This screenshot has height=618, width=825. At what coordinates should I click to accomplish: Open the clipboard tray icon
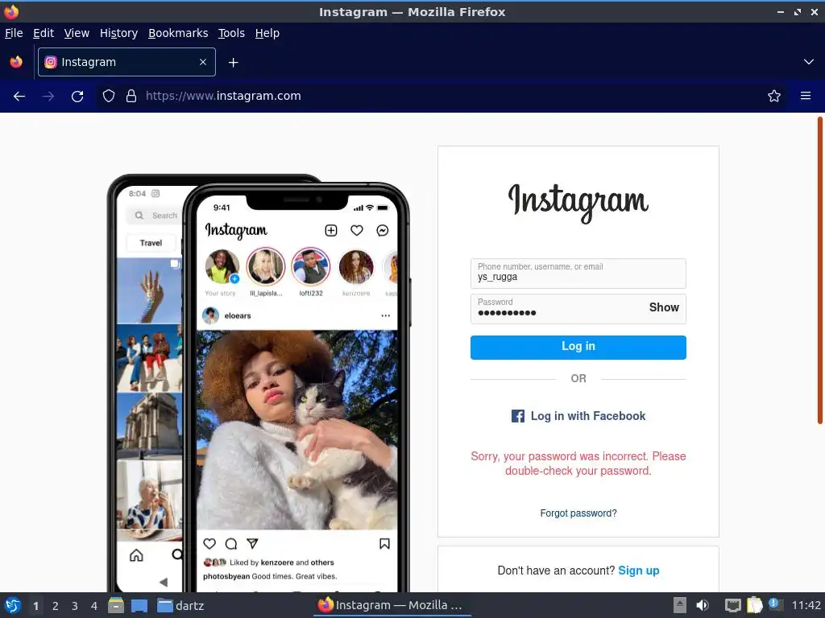click(x=754, y=605)
